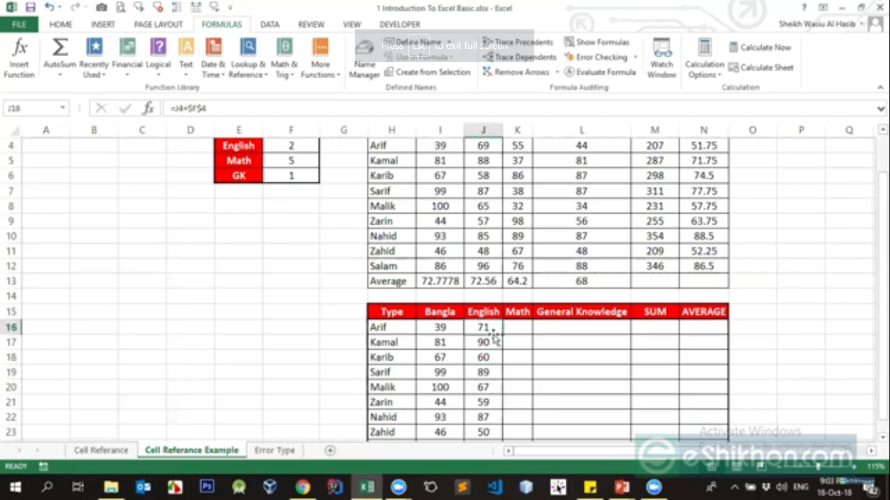Click Evaluate Formula
The image size is (890, 500).
pos(600,72)
